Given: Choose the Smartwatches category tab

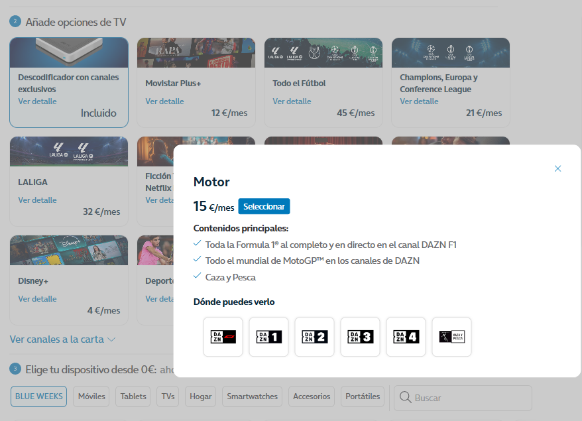Looking at the screenshot, I should (252, 396).
